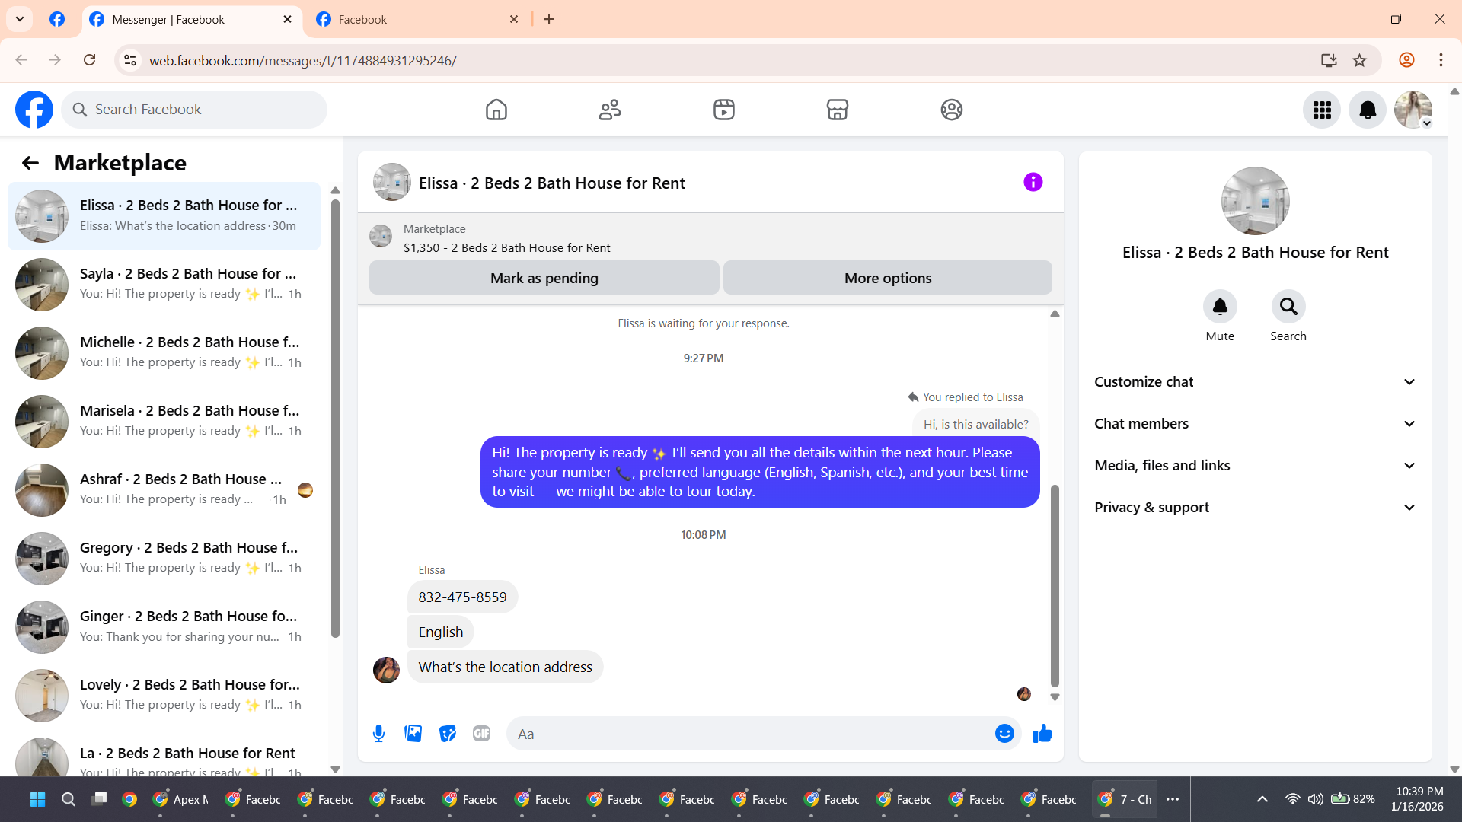Viewport: 1462px width, 822px height.
Task: Click More options button
Action: [x=887, y=278]
